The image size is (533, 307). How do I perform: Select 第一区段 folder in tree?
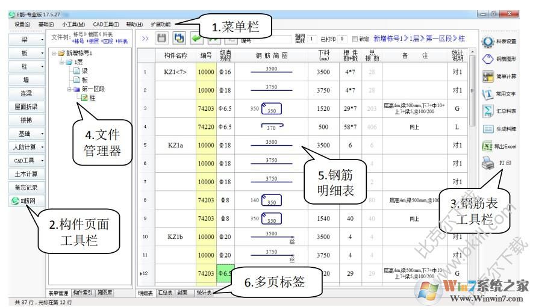pos(77,89)
